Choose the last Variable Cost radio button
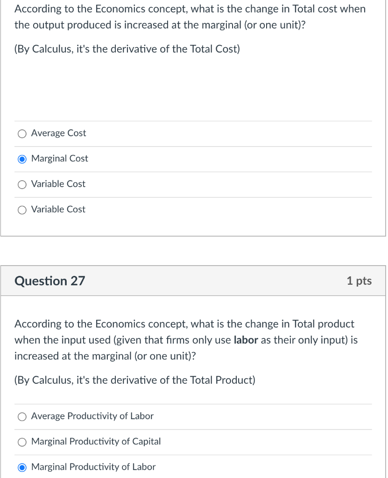 [x=22, y=210]
